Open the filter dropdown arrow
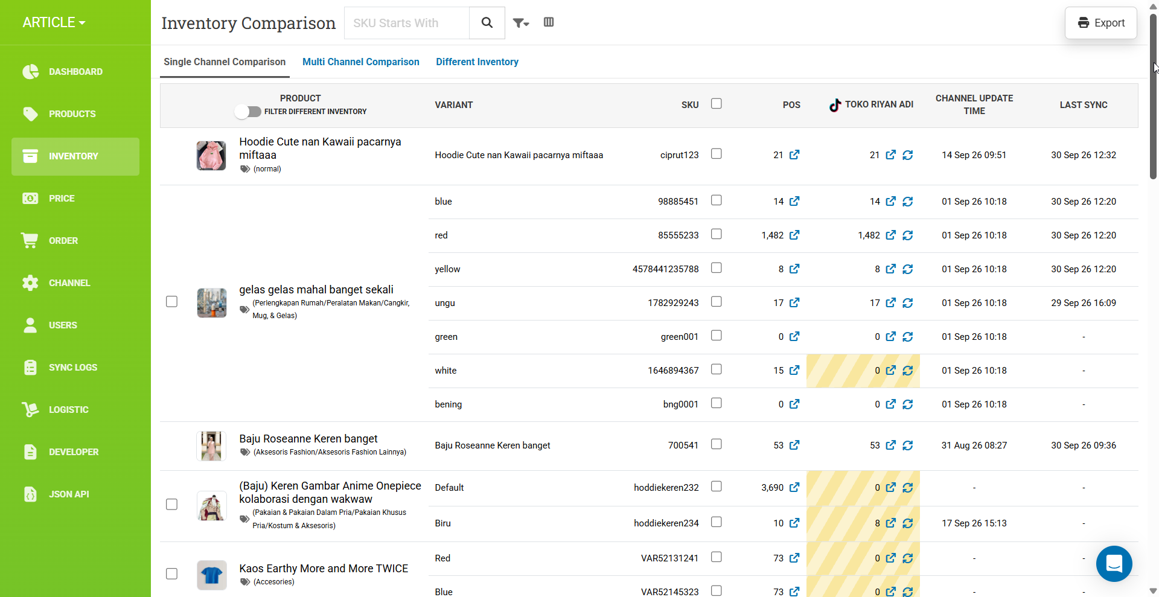This screenshot has height=597, width=1159. [x=521, y=23]
